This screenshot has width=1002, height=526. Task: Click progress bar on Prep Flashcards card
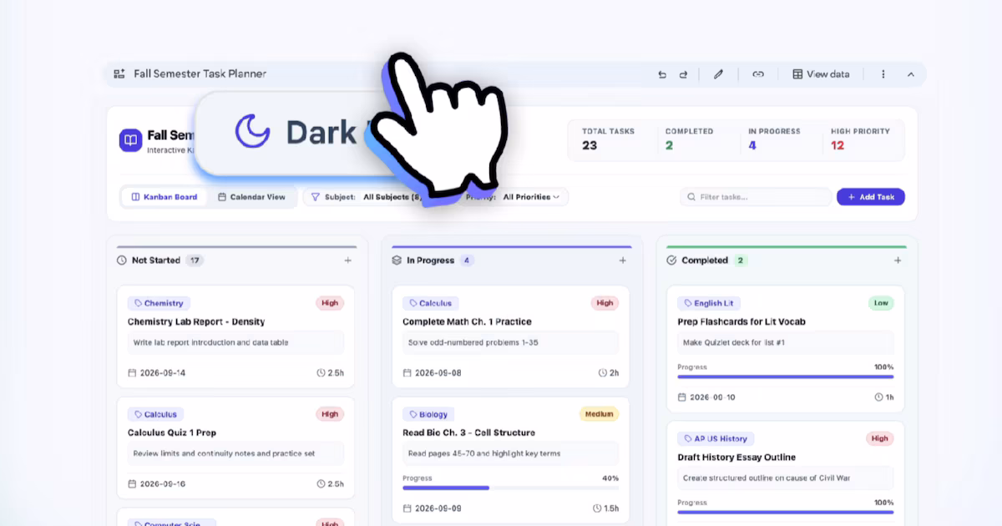[786, 377]
